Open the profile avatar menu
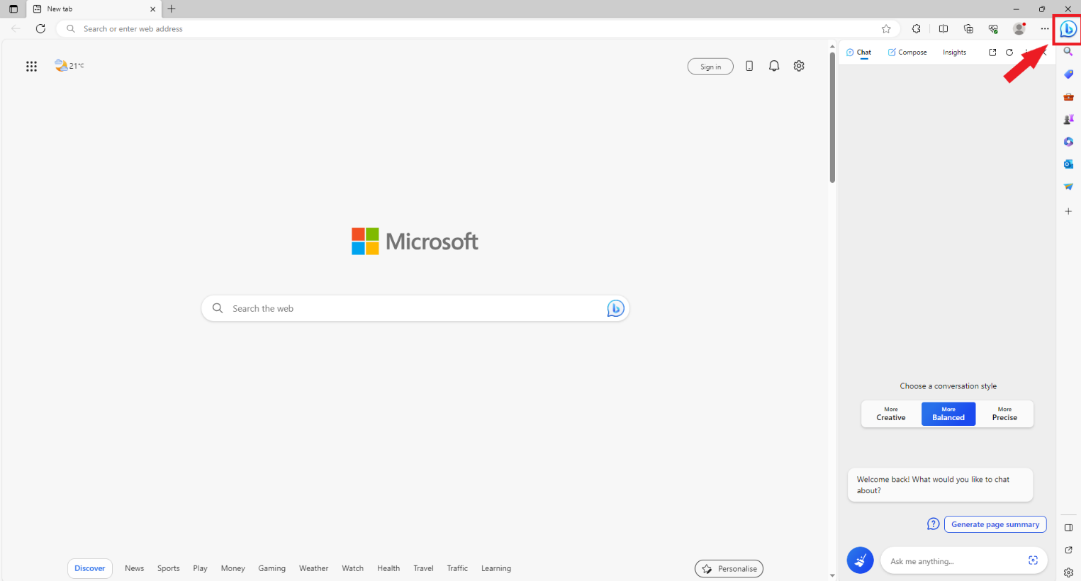 click(1019, 29)
